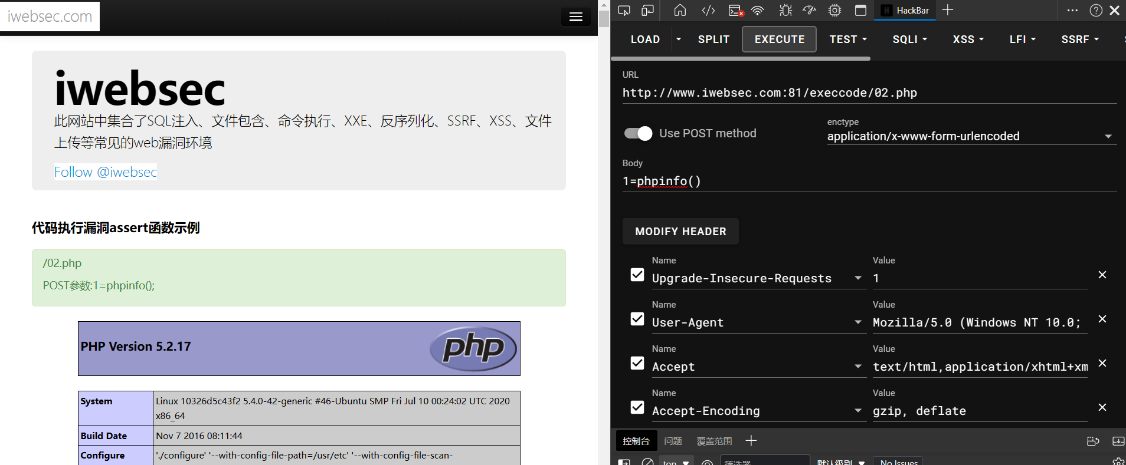This screenshot has width=1126, height=465.
Task: Open the Network panel wifi icon
Action: (758, 11)
